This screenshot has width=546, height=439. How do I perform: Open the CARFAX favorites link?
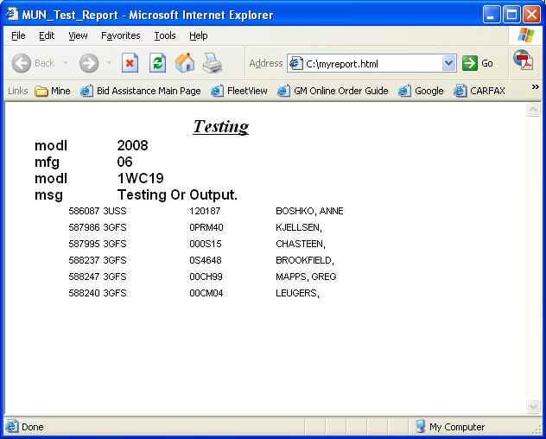(x=479, y=91)
